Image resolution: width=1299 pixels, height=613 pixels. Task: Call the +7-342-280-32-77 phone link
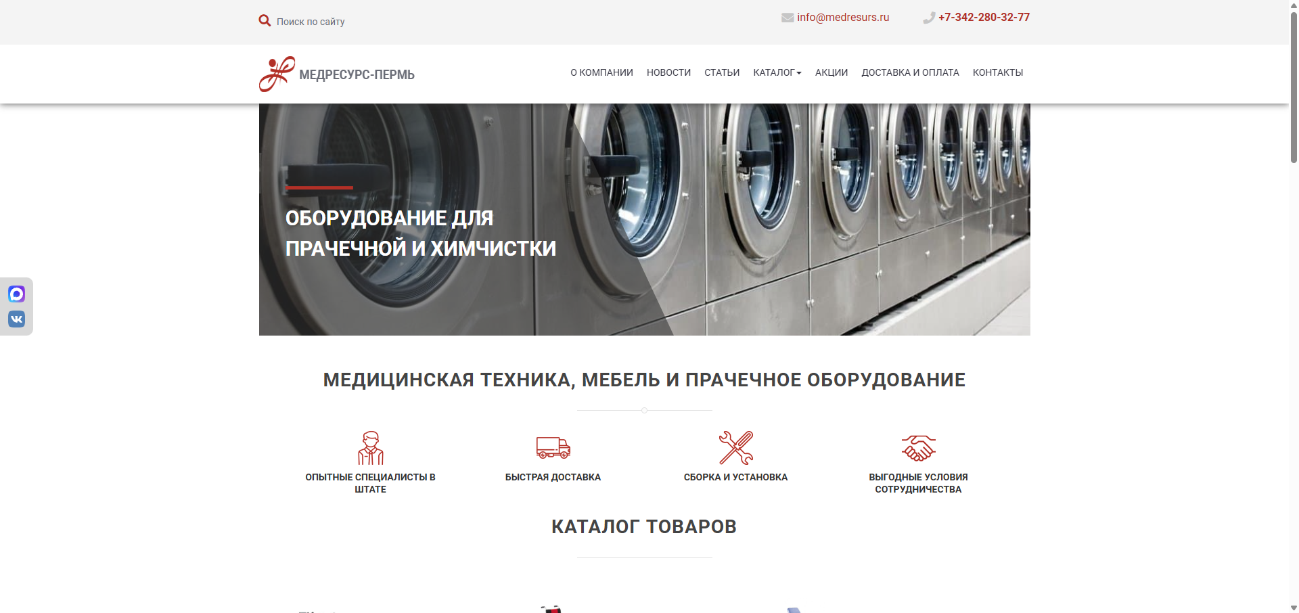(984, 18)
